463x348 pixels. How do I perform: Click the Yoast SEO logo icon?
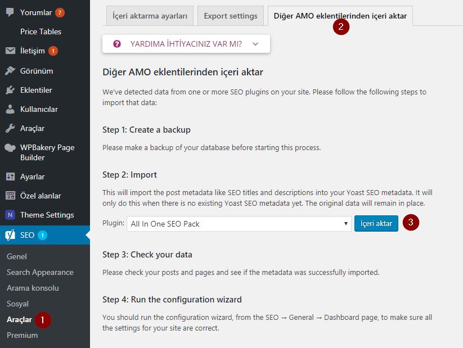click(x=10, y=235)
